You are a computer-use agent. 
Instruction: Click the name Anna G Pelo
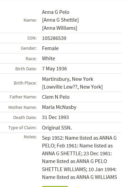pos(56,12)
